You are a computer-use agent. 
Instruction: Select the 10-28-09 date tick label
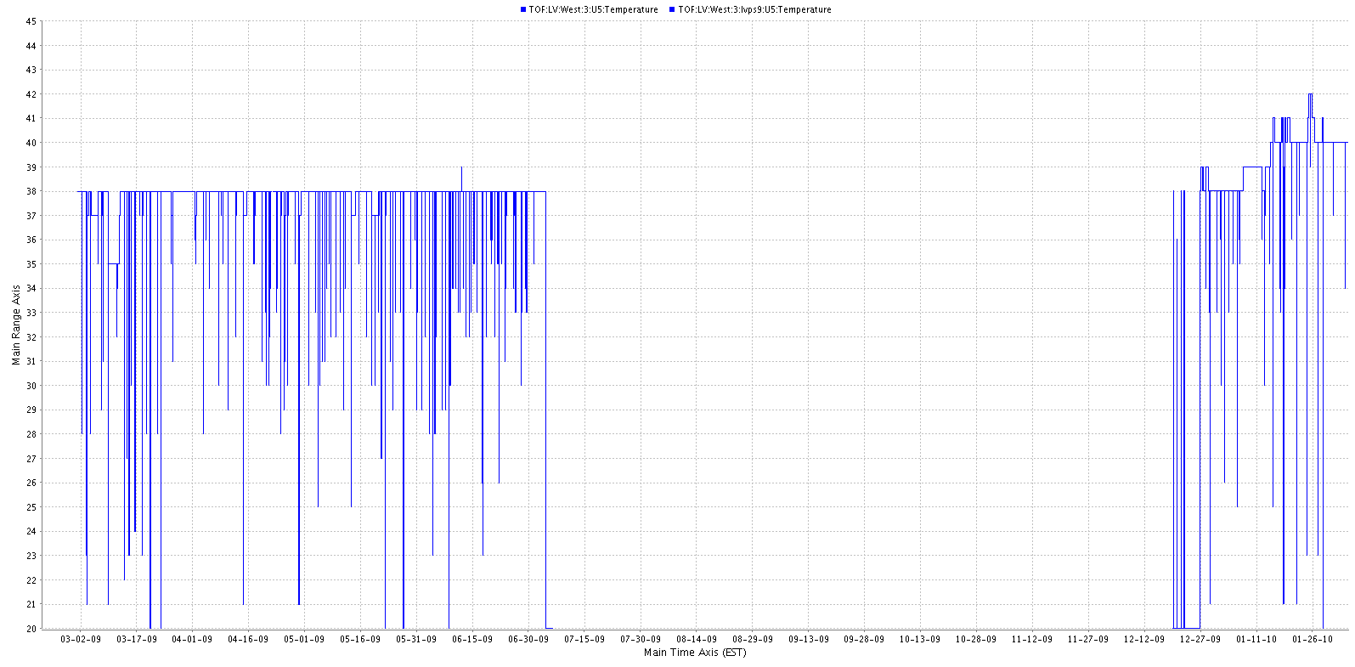976,639
